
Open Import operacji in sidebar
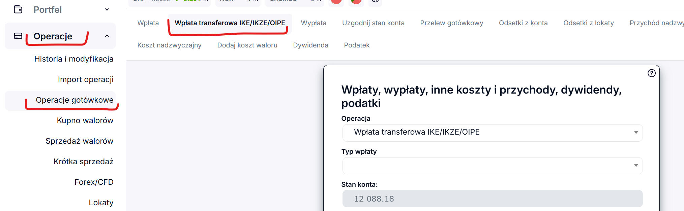(86, 79)
